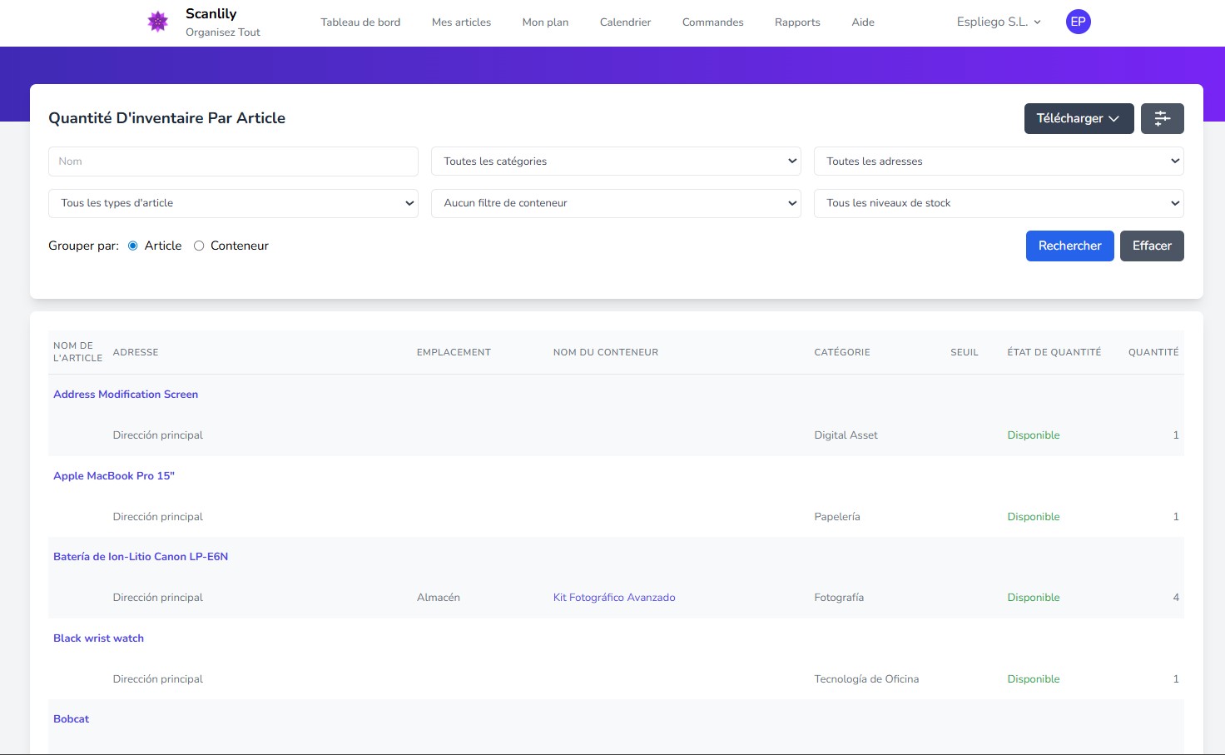Expand the Aucun filtre de conteneur dropdown
Image resolution: width=1225 pixels, height=755 pixels.
click(616, 203)
